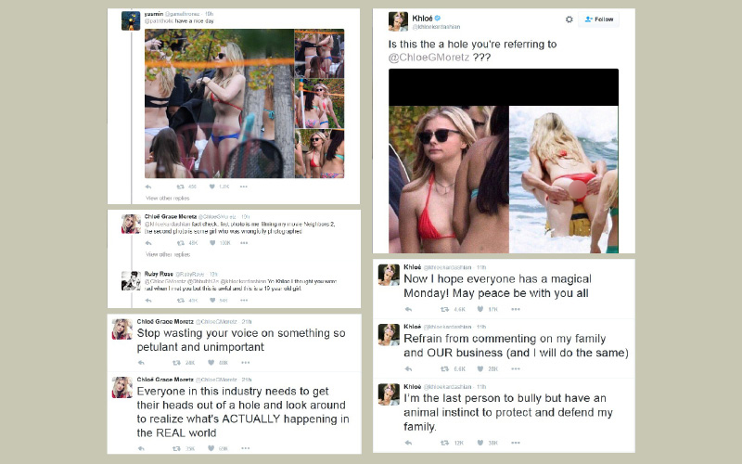Open the beach photo in Khloé's tweet
This screenshot has height=464, width=742.
(564, 179)
